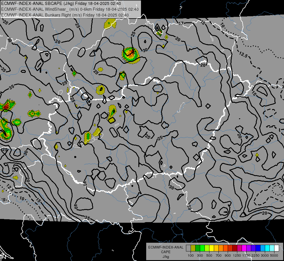Image resolution: width=284 pixels, height=261 pixels.
Task: Click the legend tick label 2250
Action: pos(256,255)
